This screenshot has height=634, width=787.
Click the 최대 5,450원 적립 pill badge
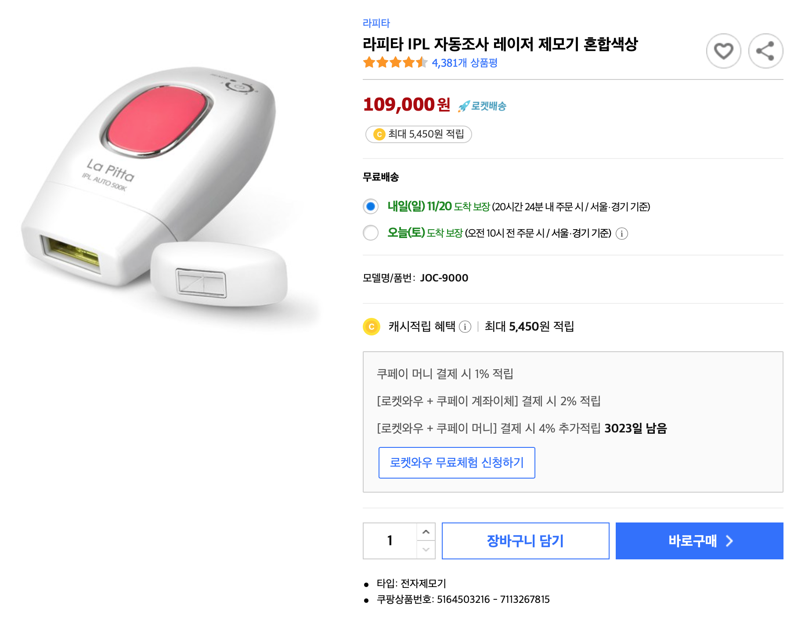tap(419, 134)
